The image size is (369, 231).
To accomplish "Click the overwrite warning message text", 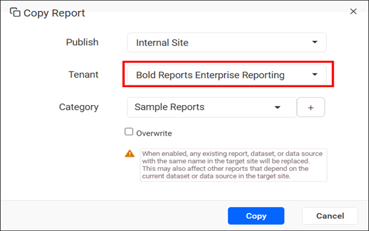I will pyautogui.click(x=234, y=165).
